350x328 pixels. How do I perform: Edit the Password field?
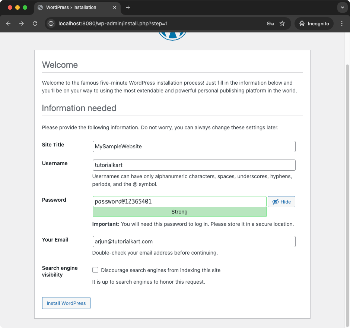(x=179, y=202)
